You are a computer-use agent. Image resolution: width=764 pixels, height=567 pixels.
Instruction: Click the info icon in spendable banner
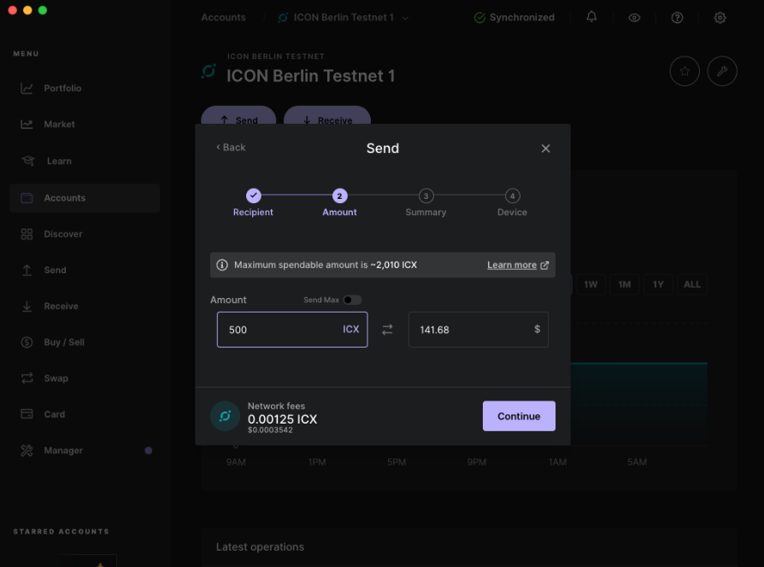coord(222,265)
